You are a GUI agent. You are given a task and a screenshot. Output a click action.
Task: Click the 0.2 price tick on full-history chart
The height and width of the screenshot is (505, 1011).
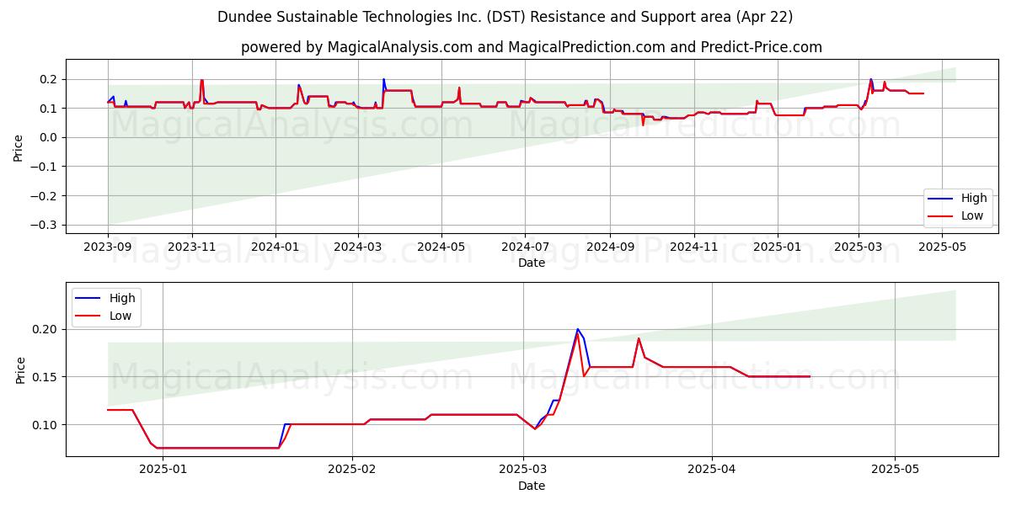pos(48,79)
